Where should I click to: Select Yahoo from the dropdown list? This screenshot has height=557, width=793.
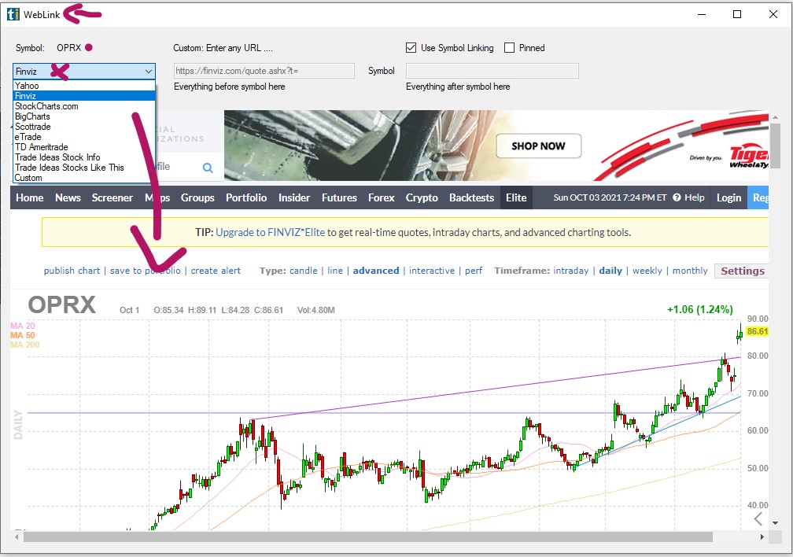(27, 86)
